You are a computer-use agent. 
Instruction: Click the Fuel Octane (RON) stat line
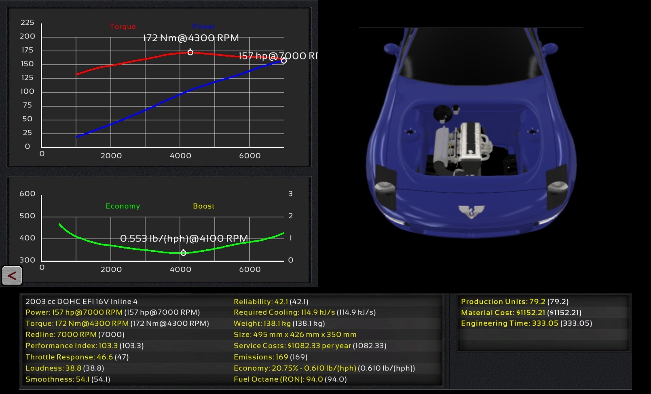[290, 379]
